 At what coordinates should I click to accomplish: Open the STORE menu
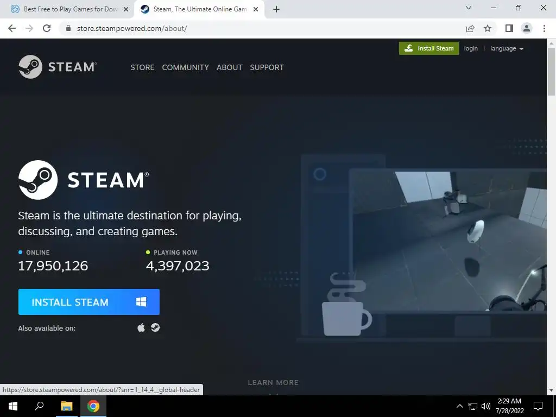143,67
